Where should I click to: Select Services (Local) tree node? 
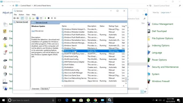tap(22, 22)
